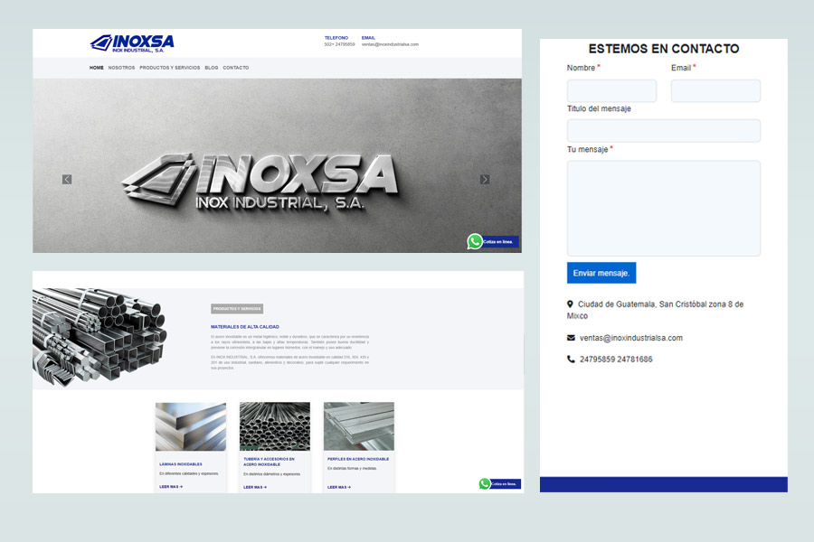Click the phone icon beside 24795859 24781686

pyautogui.click(x=569, y=359)
